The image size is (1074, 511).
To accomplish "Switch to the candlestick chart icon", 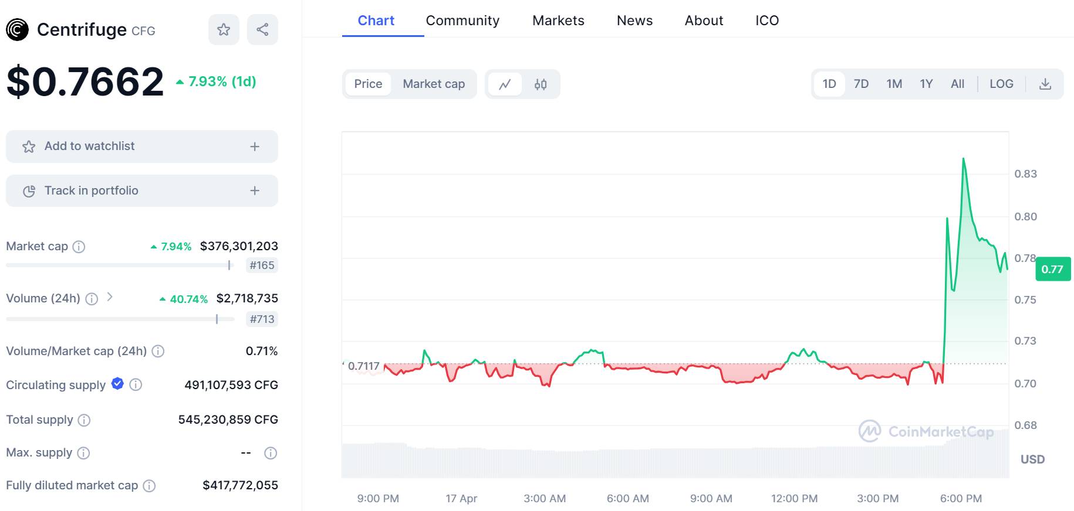I will point(541,84).
